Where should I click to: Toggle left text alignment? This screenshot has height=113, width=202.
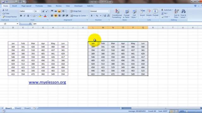click(52, 16)
